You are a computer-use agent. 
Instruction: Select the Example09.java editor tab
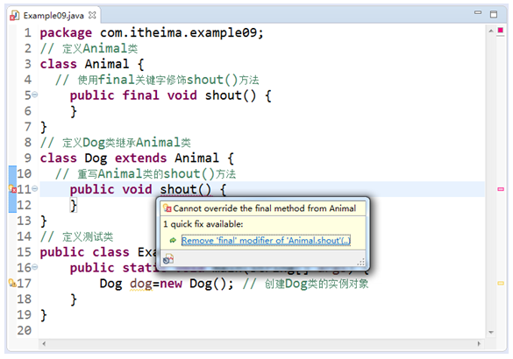click(x=53, y=16)
